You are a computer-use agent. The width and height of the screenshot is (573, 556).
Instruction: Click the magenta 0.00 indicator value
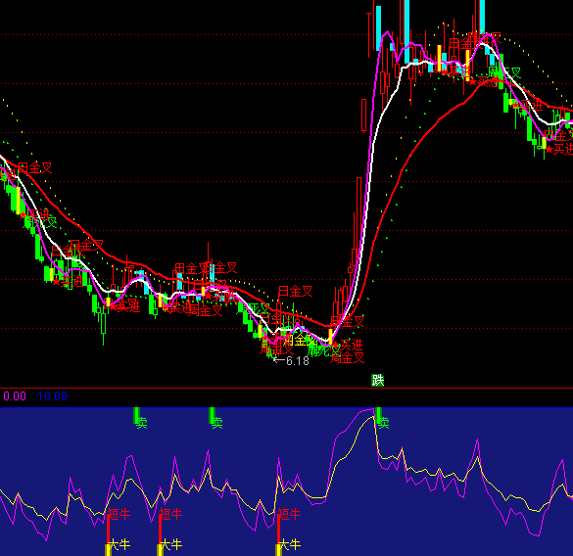click(x=15, y=396)
